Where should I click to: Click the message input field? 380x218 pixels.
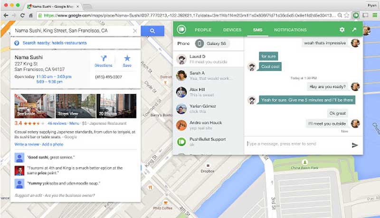tap(297, 144)
